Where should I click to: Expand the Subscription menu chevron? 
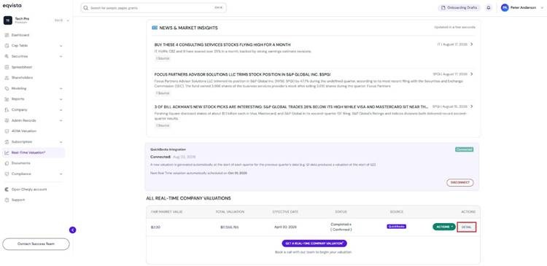[61, 142]
